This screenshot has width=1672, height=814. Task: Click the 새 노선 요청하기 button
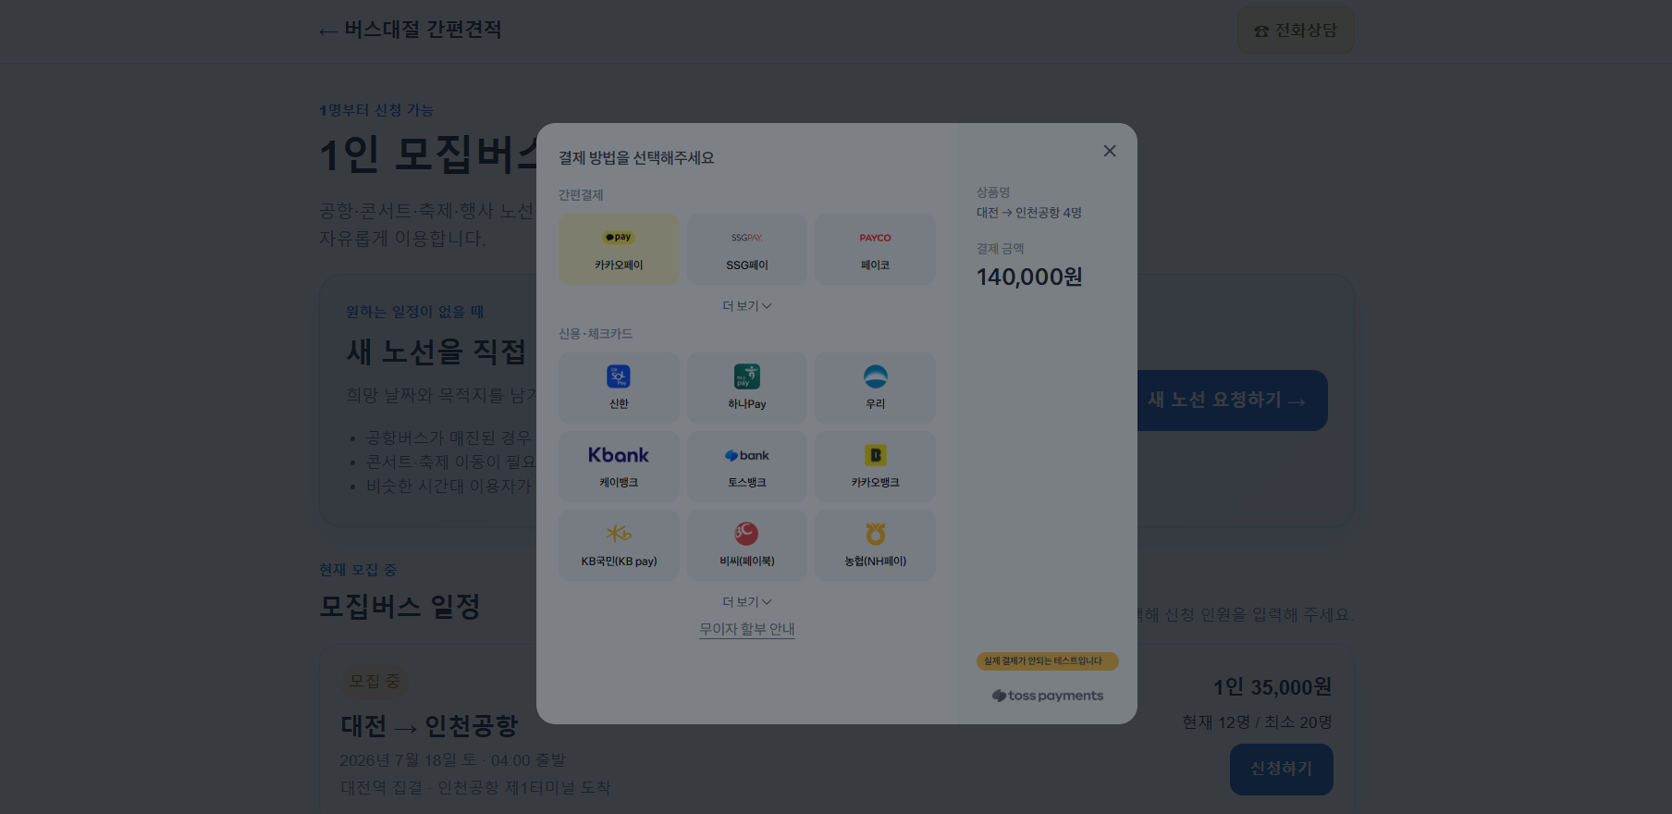click(x=1228, y=401)
